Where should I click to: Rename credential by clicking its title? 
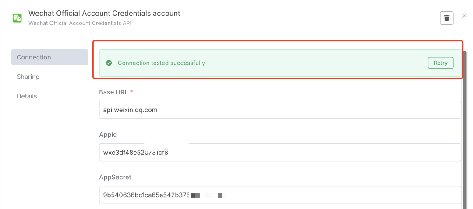[x=104, y=14]
